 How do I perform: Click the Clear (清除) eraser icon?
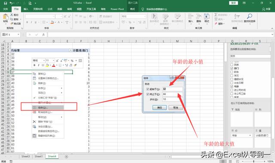click(216, 24)
